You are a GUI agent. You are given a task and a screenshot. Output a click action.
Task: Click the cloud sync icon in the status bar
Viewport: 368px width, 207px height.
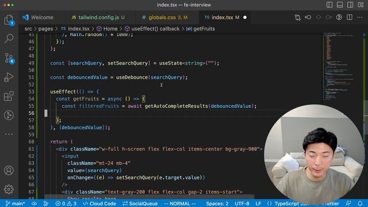(34, 204)
